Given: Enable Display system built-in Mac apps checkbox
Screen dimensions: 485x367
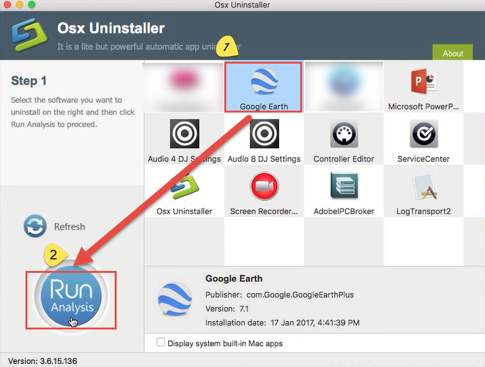Looking at the screenshot, I should click(161, 343).
